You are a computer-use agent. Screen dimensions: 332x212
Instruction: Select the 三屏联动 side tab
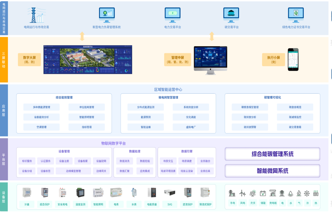pyautogui.click(x=4, y=60)
